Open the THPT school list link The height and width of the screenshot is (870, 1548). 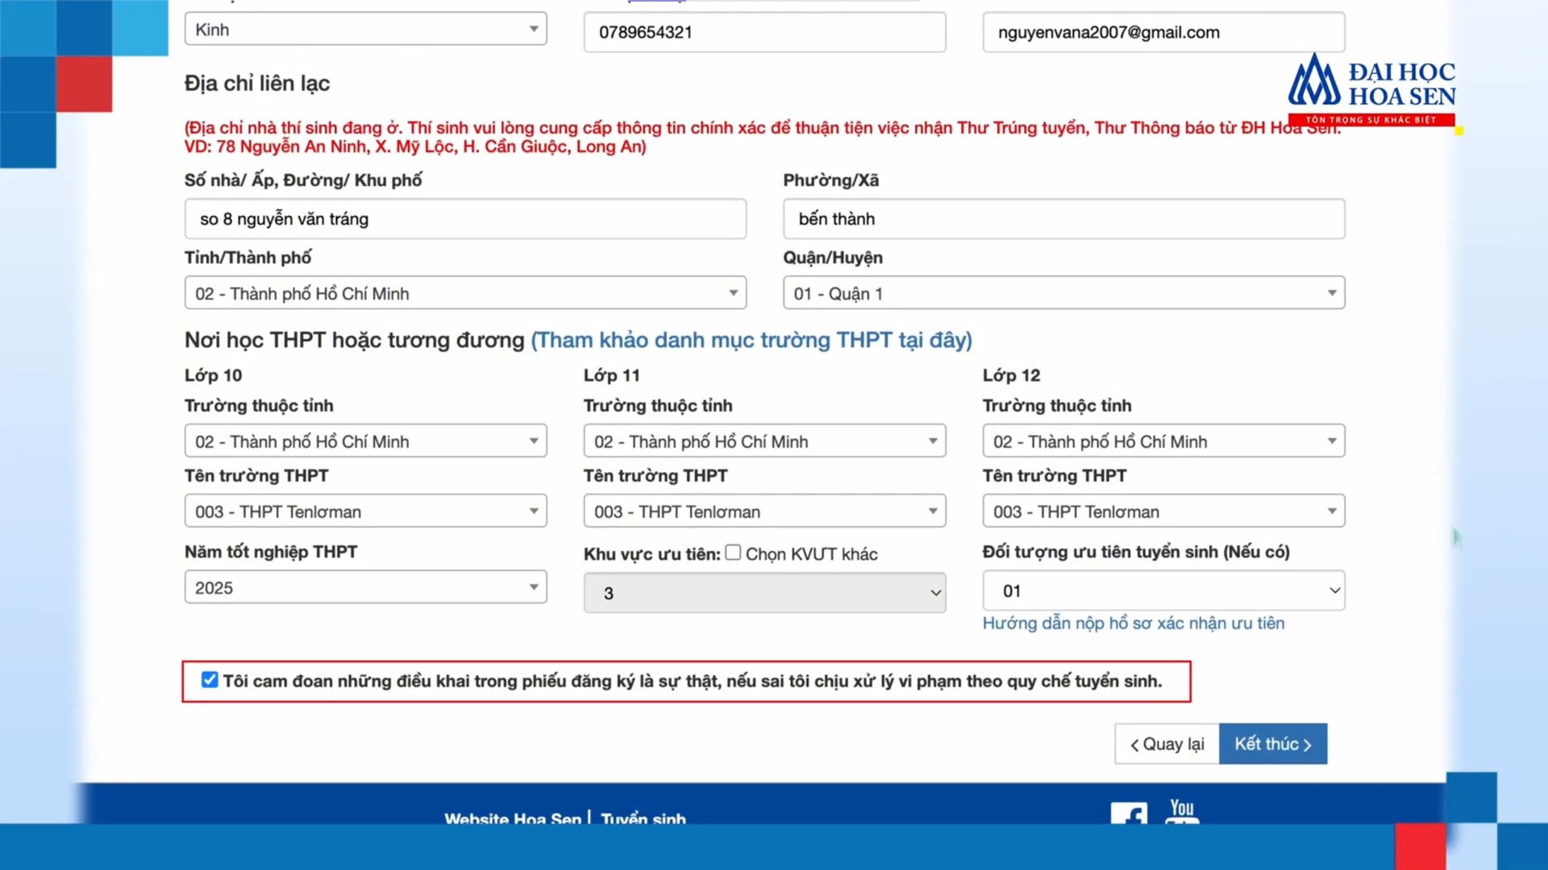click(751, 340)
